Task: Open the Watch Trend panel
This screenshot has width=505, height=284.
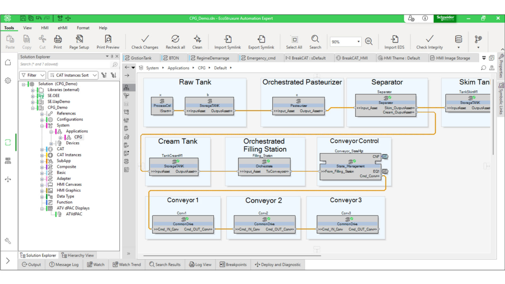Action: click(127, 264)
